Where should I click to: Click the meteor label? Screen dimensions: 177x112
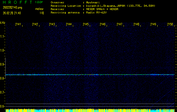pos(39,9)
